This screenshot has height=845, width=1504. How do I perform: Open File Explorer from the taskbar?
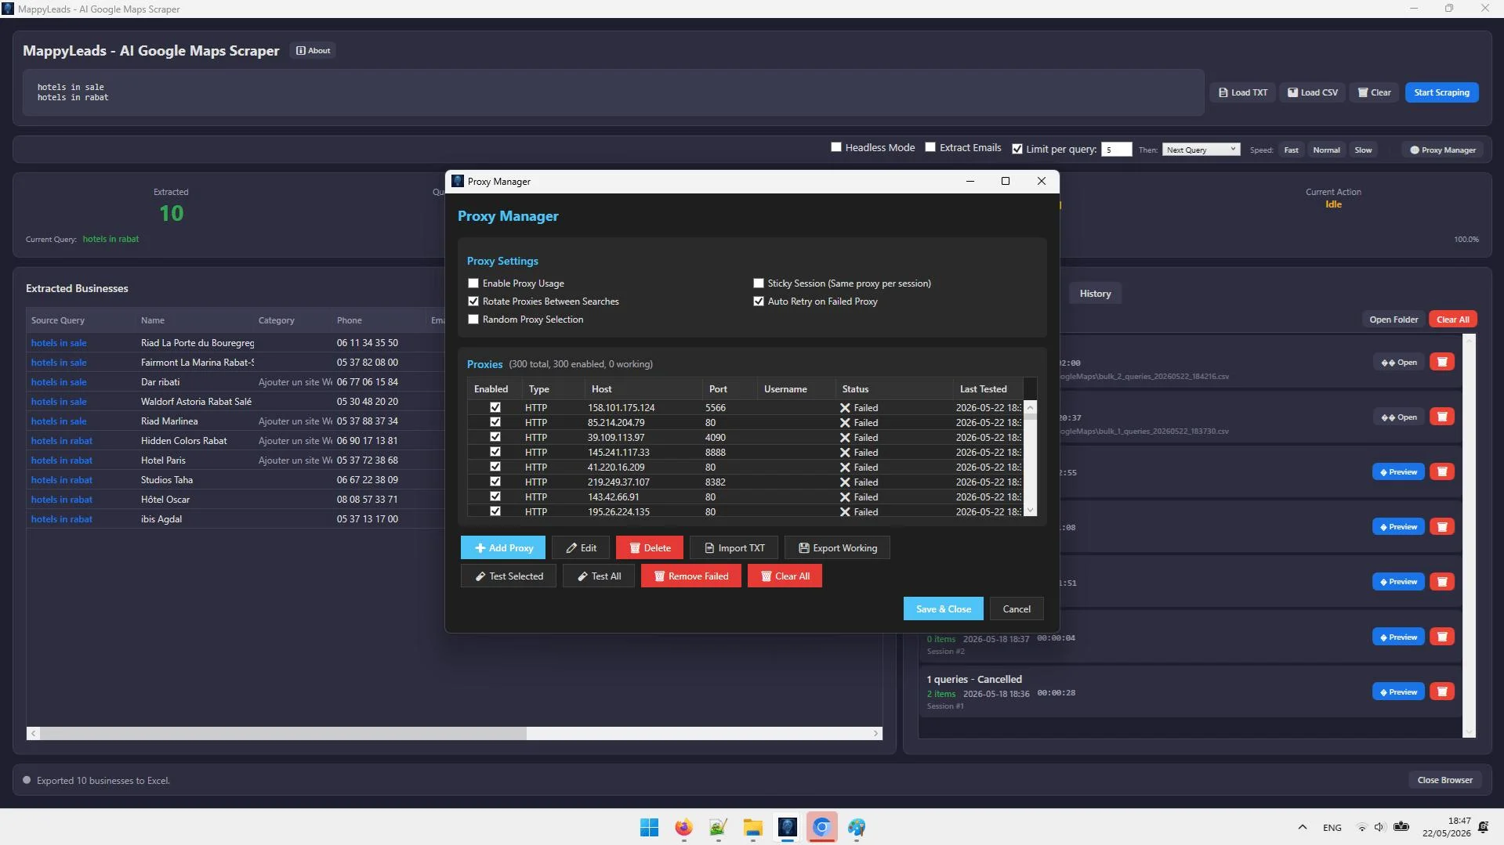click(752, 827)
